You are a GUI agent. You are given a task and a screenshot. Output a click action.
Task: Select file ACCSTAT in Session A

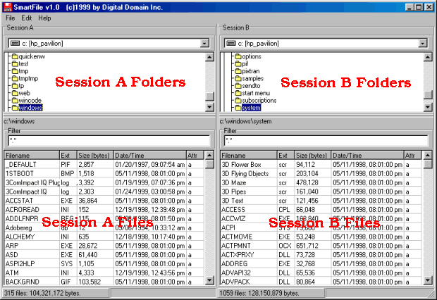pos(19,201)
